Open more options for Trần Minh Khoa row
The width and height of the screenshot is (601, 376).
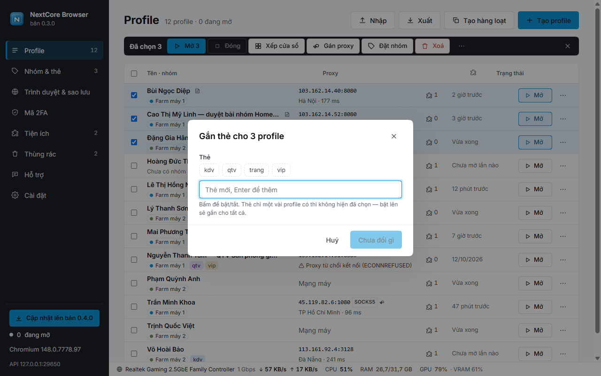click(x=563, y=306)
